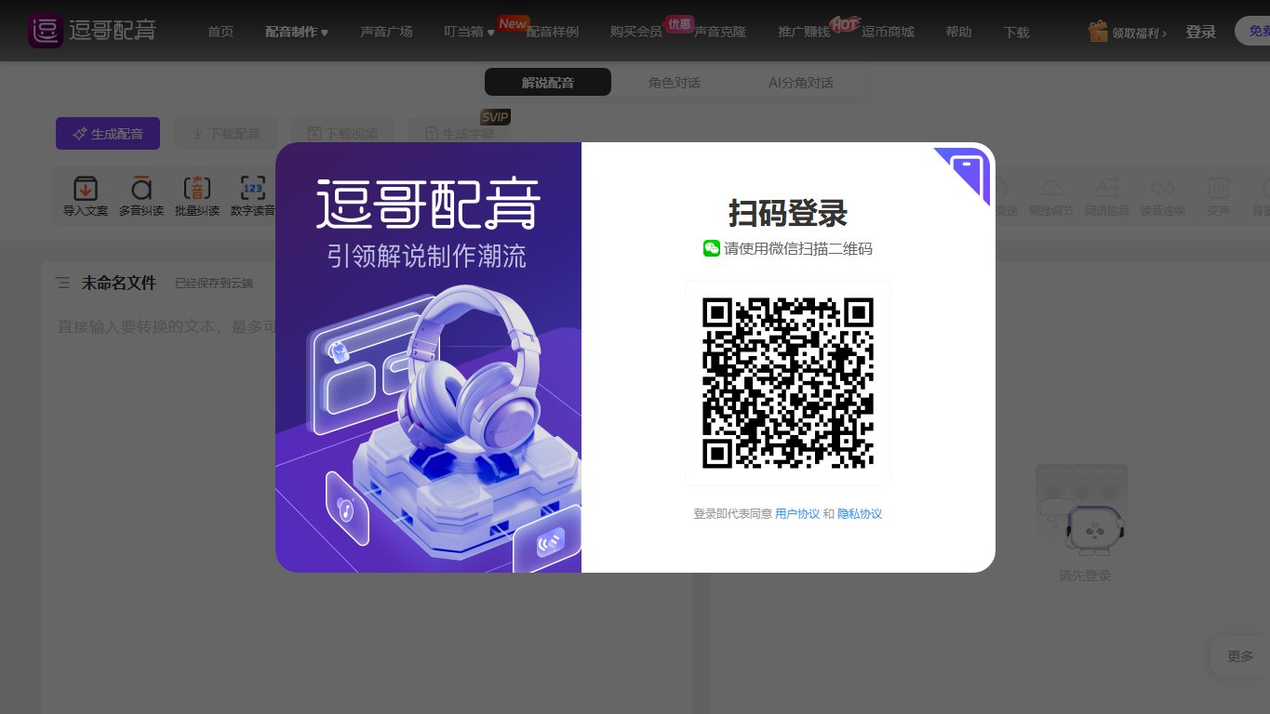Image resolution: width=1270 pixels, height=714 pixels.
Task: Open the 首页 nav item
Action: (x=221, y=32)
